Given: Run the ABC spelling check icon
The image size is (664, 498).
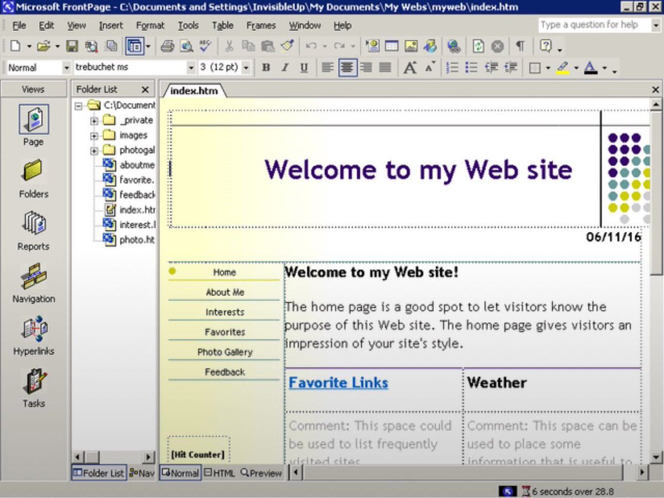Looking at the screenshot, I should [x=205, y=47].
